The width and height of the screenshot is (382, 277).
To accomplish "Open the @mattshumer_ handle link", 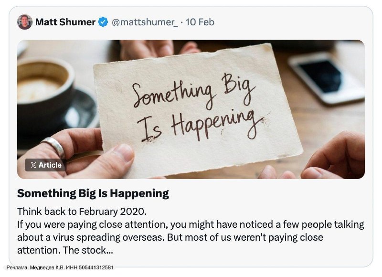I will (145, 22).
